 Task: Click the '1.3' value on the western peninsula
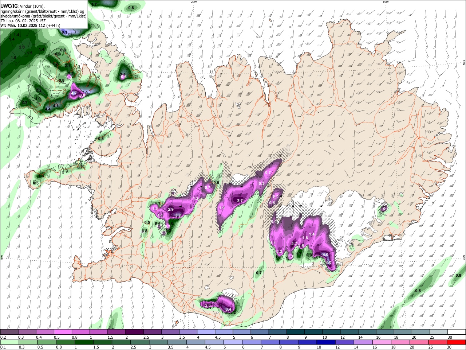pos(41,176)
